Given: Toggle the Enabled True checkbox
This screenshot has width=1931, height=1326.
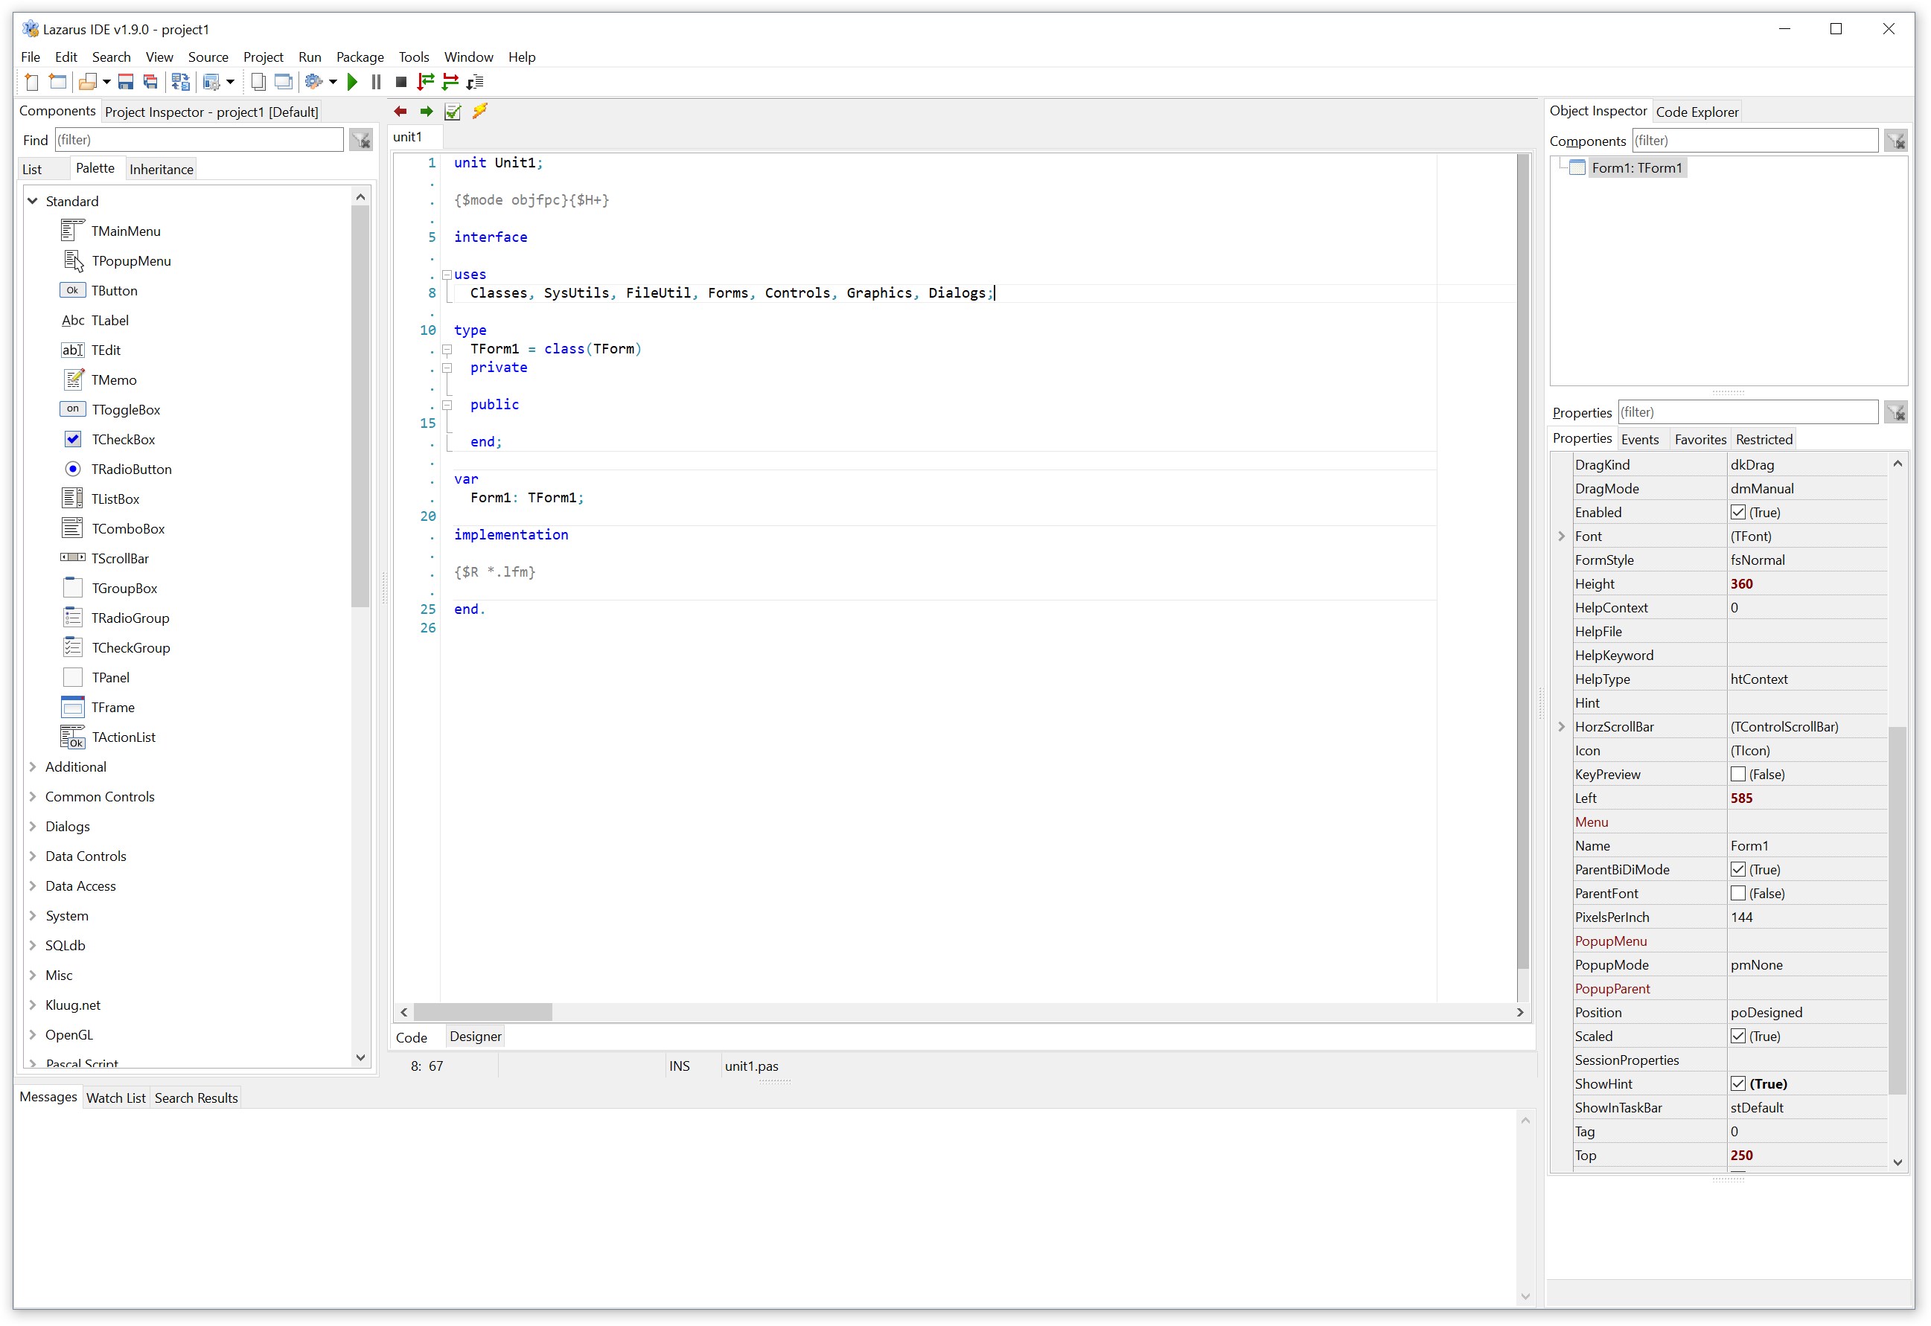Looking at the screenshot, I should [x=1737, y=512].
